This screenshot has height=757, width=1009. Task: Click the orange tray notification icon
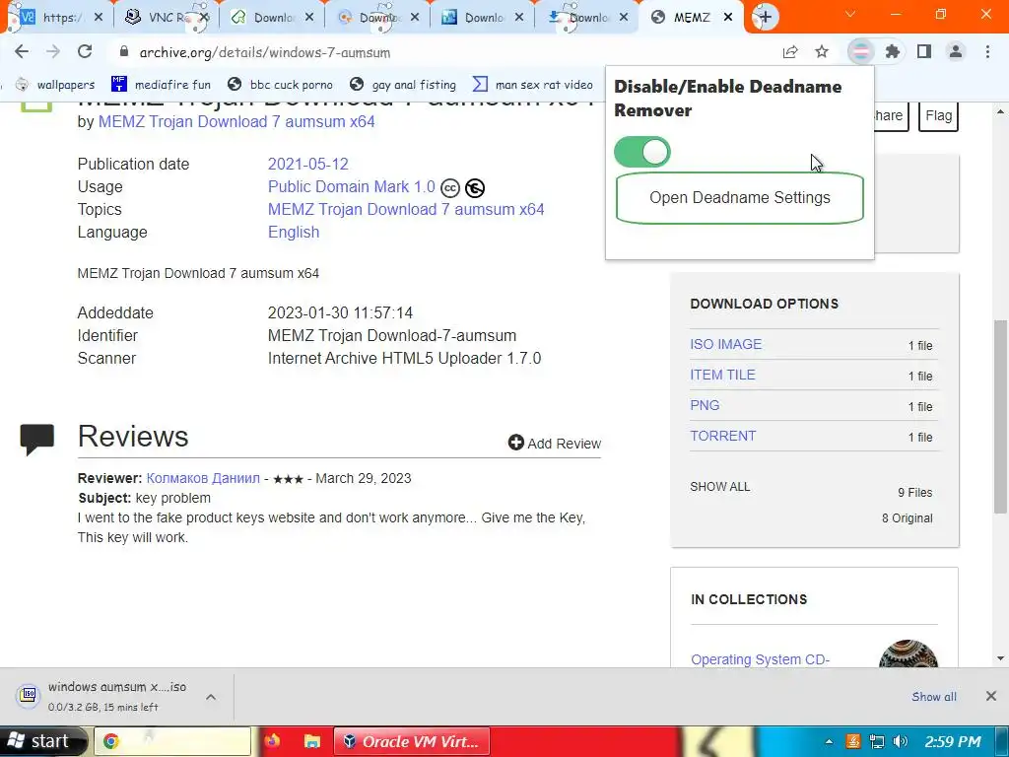pos(852,741)
